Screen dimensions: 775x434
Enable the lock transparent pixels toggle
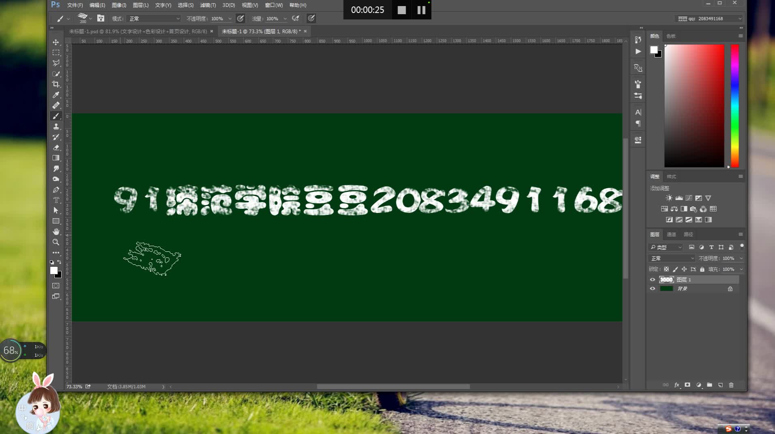tap(667, 269)
